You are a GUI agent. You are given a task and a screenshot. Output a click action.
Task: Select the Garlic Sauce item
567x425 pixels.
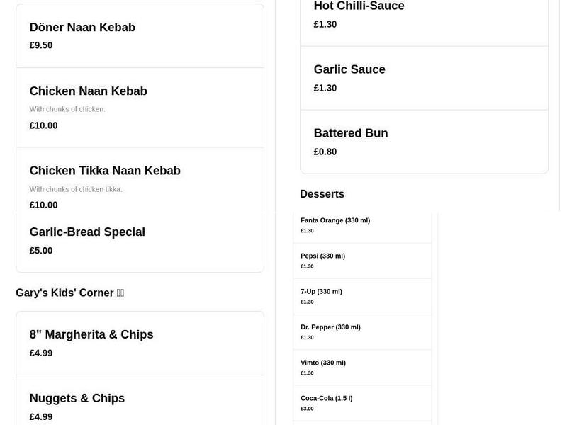349,69
